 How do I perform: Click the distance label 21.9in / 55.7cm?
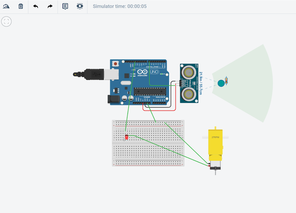click(x=201, y=83)
